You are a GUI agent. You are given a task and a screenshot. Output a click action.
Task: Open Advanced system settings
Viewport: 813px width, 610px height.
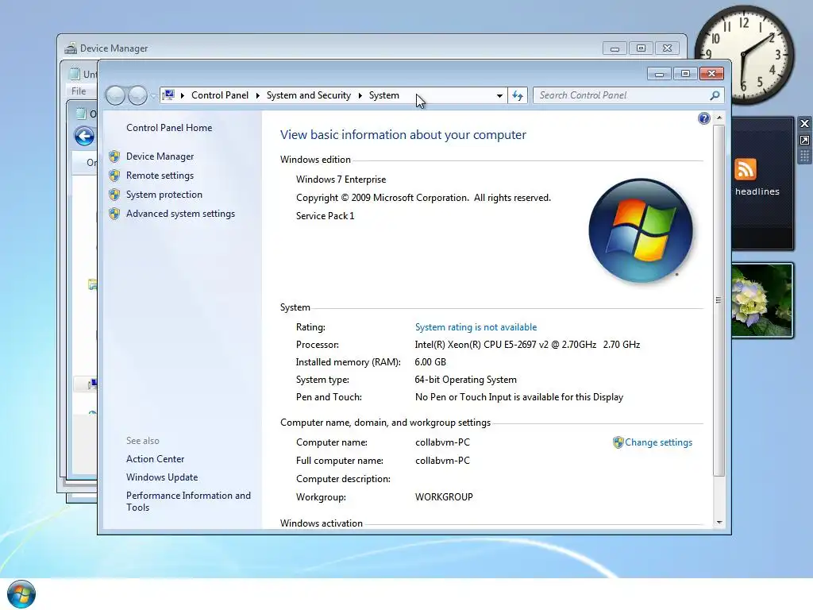tap(180, 214)
